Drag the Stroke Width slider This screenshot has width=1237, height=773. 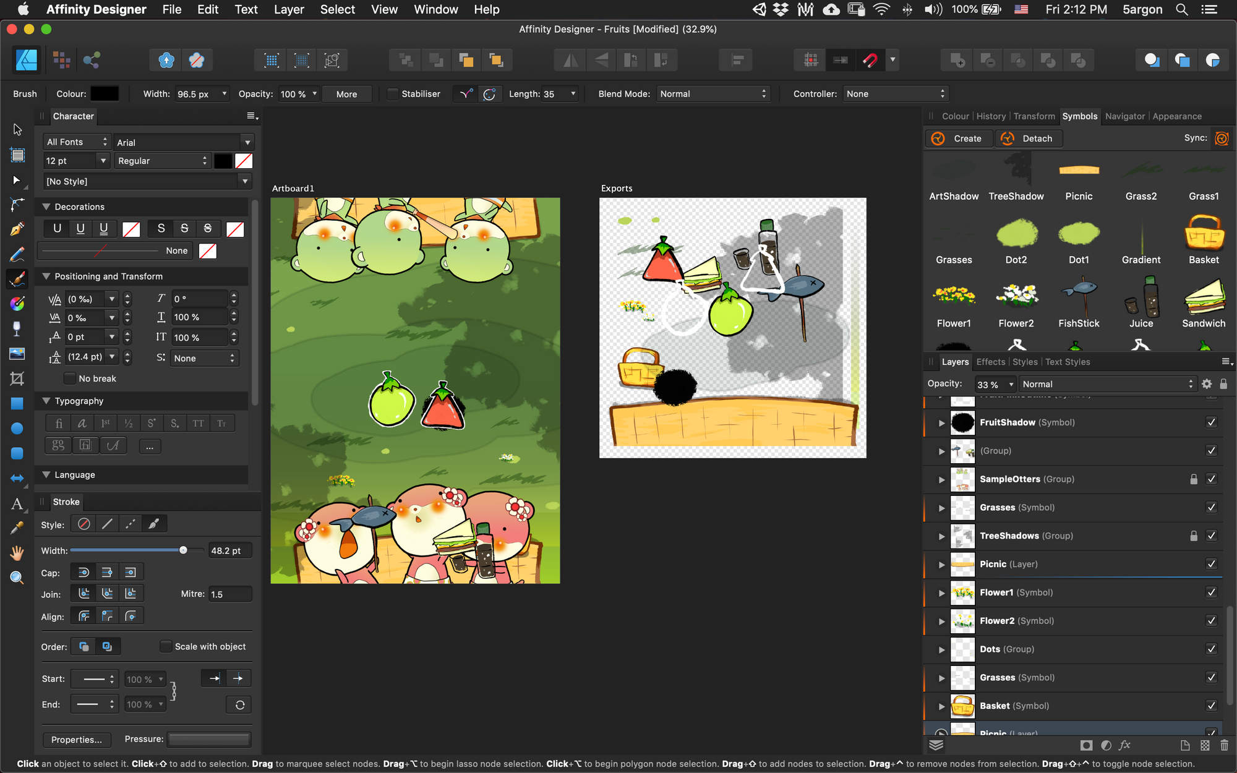pyautogui.click(x=182, y=550)
